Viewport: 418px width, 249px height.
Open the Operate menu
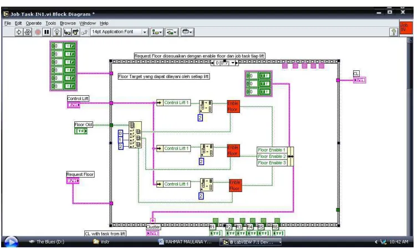coord(34,23)
